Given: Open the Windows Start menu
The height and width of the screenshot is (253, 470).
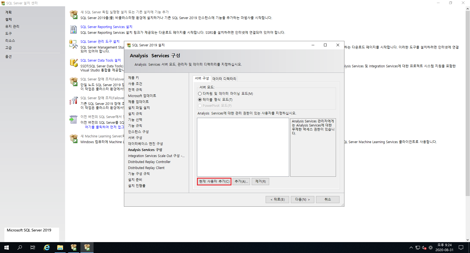Looking at the screenshot, I should click(7, 248).
